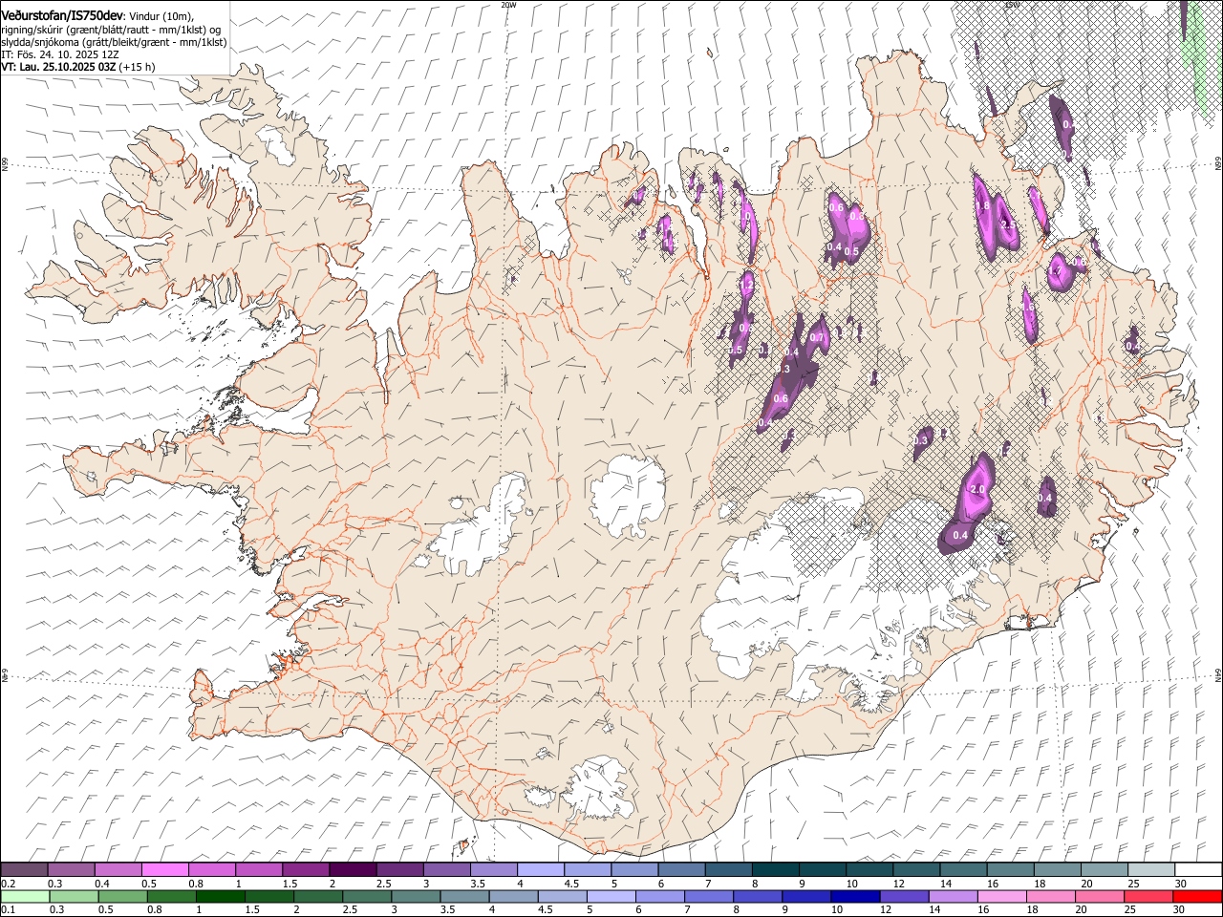The height and width of the screenshot is (917, 1223).
Task: Pick lower legend deep blue swatch between 10 and 12
Action: coord(855,896)
